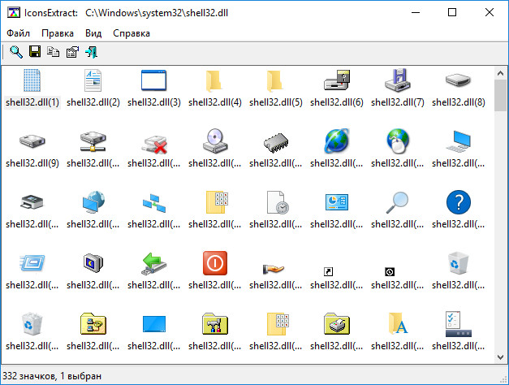Select the small black clock overlay icon
509x385 pixels.
pyautogui.click(x=390, y=271)
